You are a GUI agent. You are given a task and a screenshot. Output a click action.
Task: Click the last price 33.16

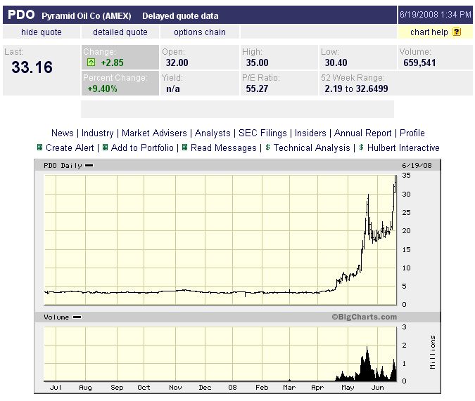tap(32, 67)
